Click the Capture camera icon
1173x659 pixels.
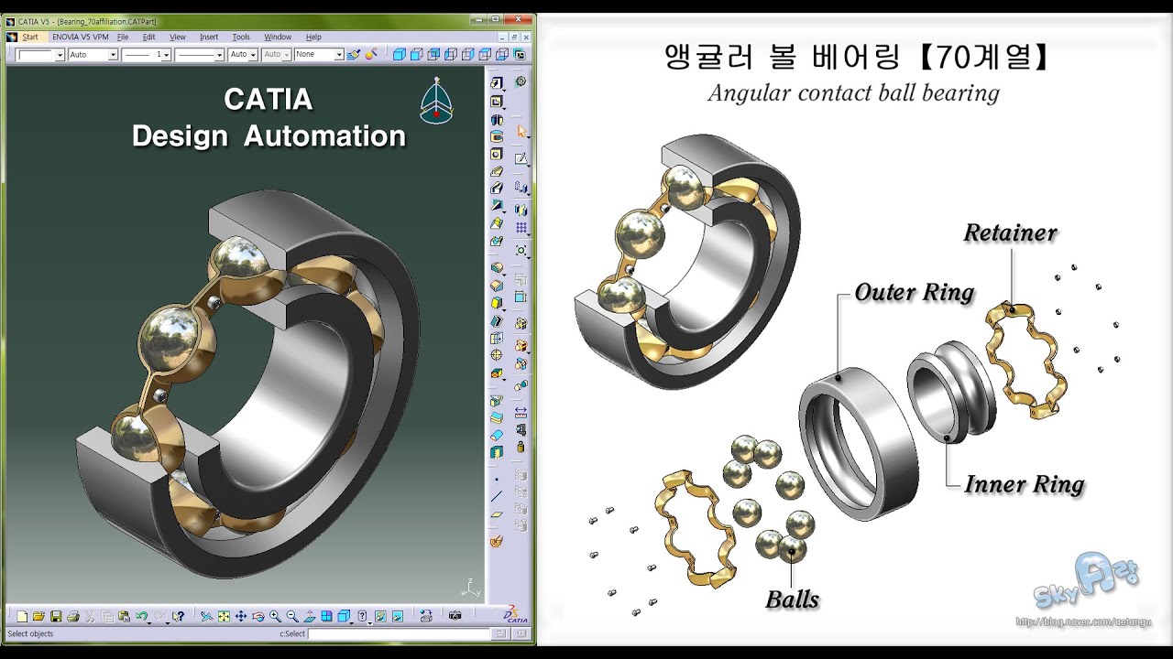pyautogui.click(x=455, y=616)
